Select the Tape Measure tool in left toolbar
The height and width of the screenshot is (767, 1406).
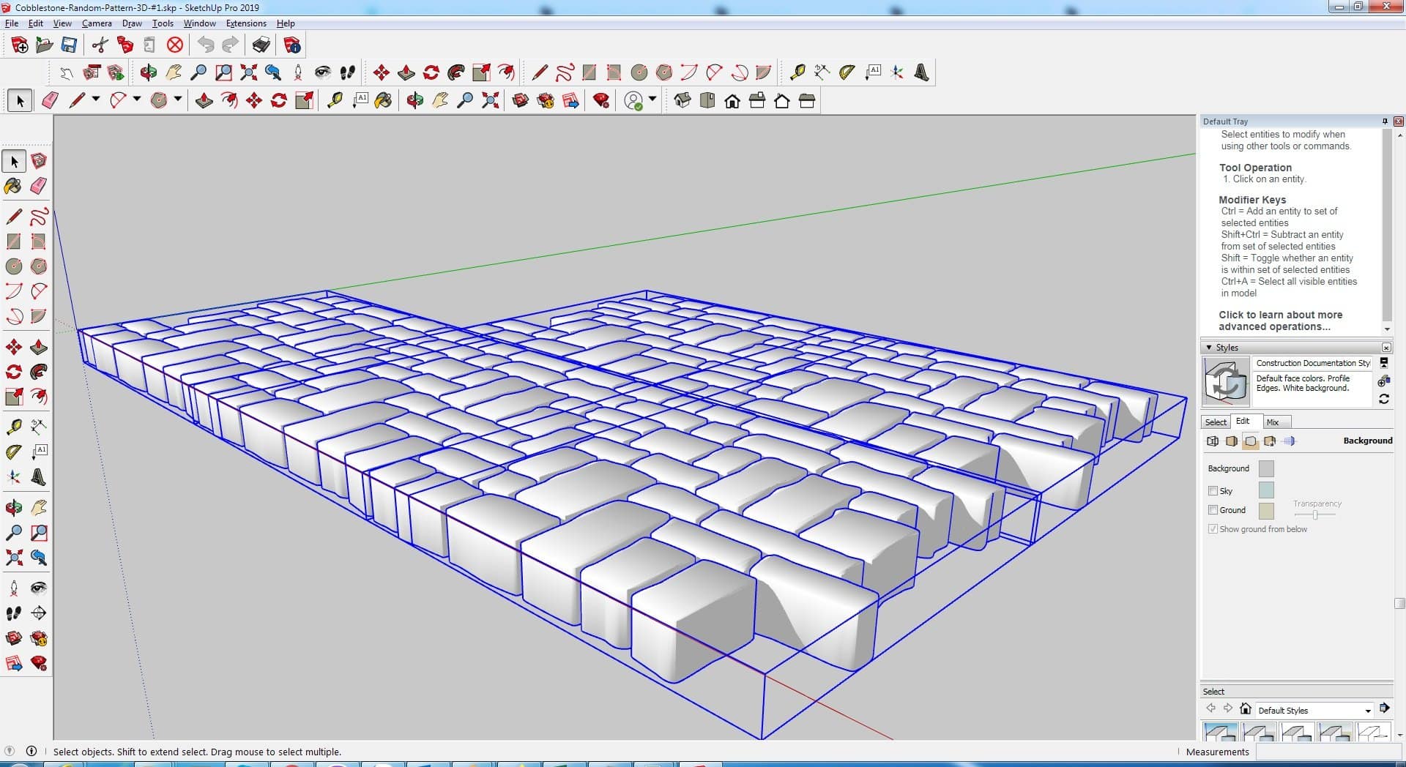(13, 427)
